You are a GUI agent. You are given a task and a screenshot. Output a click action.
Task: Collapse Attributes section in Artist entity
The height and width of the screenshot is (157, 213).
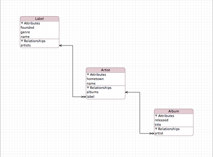coord(88,75)
